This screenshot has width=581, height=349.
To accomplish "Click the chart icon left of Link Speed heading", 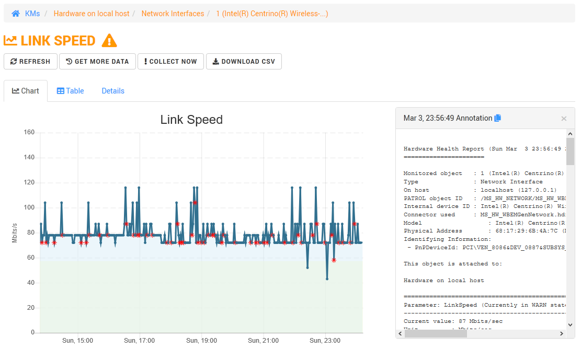I will [x=10, y=41].
